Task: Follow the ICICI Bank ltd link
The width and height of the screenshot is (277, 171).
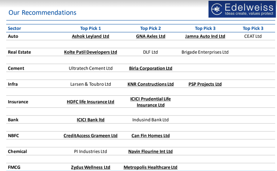Action: (91, 120)
